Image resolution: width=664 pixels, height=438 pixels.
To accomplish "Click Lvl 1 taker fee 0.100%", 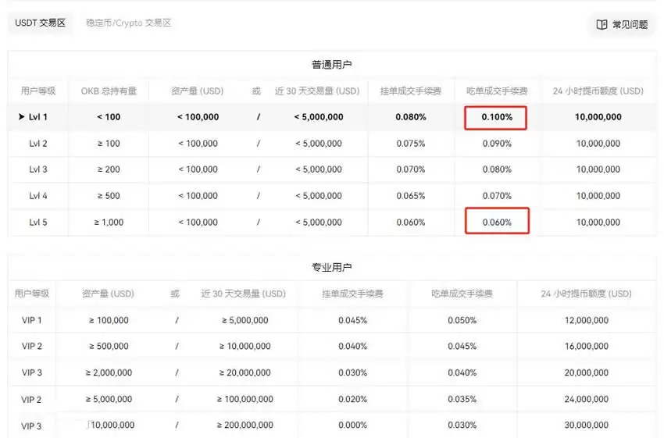I will click(x=497, y=117).
